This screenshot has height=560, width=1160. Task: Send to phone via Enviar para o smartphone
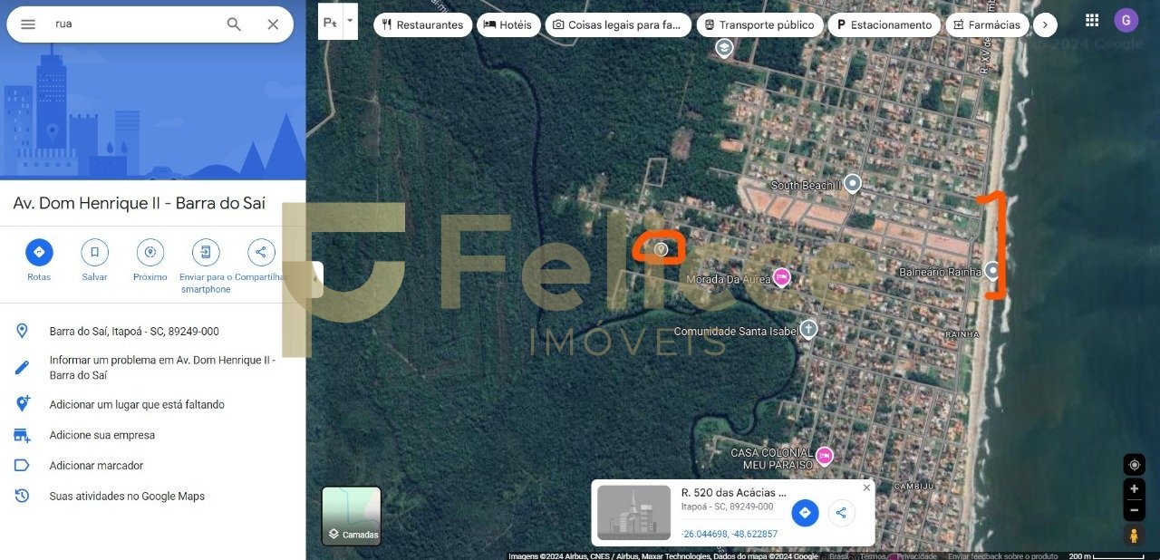pos(206,252)
